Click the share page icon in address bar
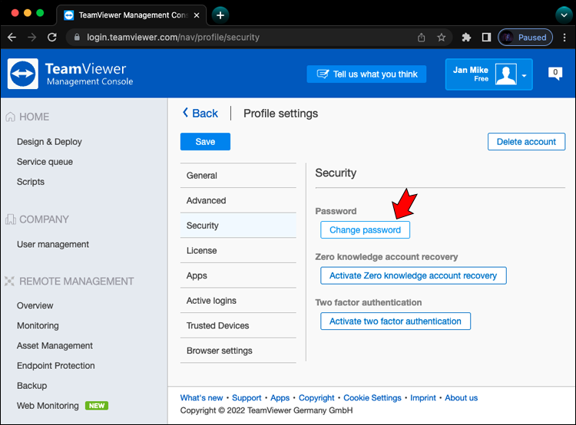 click(x=422, y=37)
